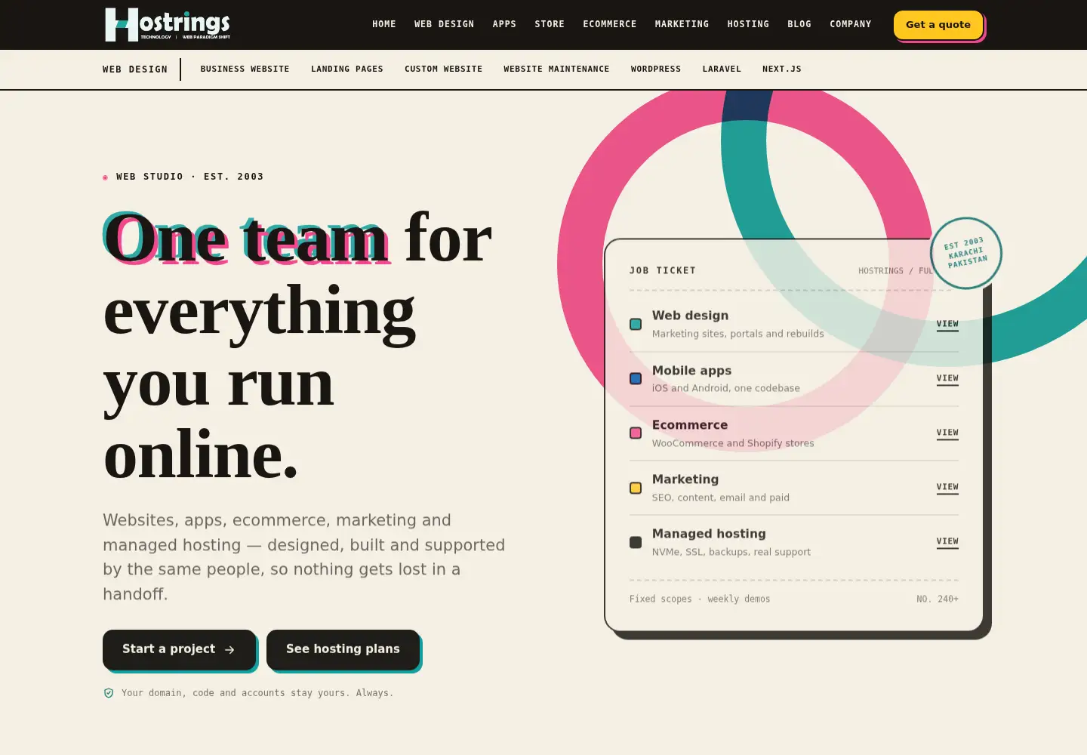Open the Blog nav link
1087x755 pixels.
coord(799,24)
